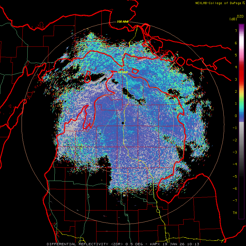The height and width of the screenshot is (246, 246).
Task: Click the 4 value on color scale
Action: (x=236, y=67)
